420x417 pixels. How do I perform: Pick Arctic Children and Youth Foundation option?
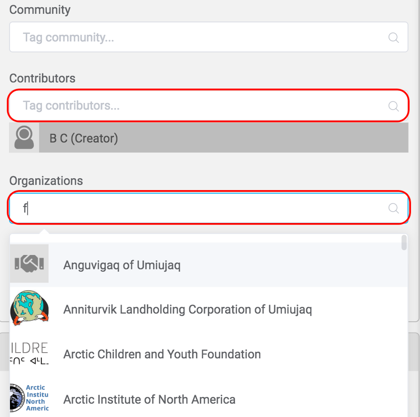click(162, 355)
